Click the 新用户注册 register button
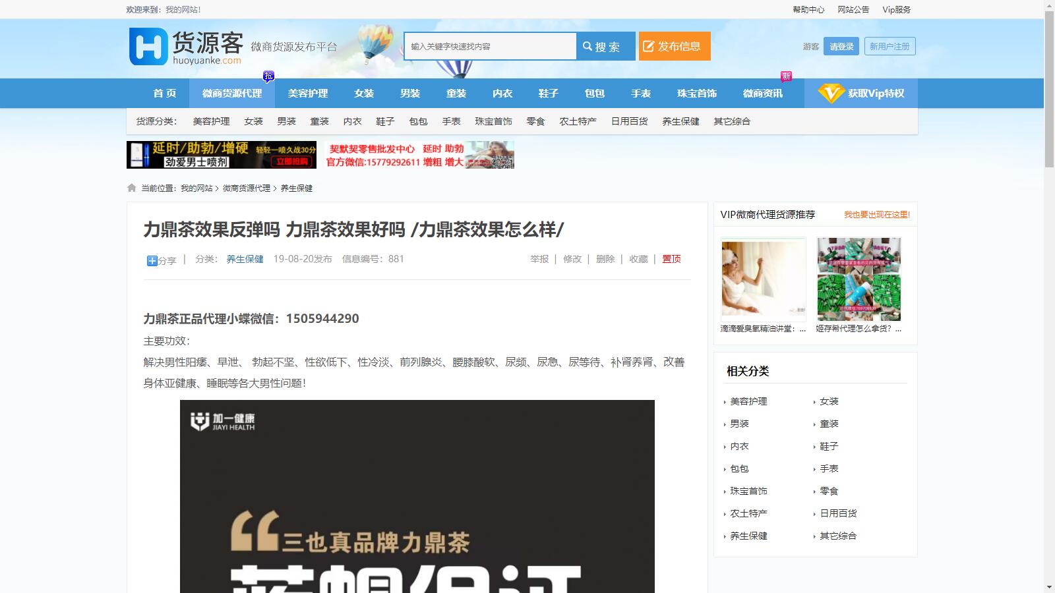 [x=889, y=46]
